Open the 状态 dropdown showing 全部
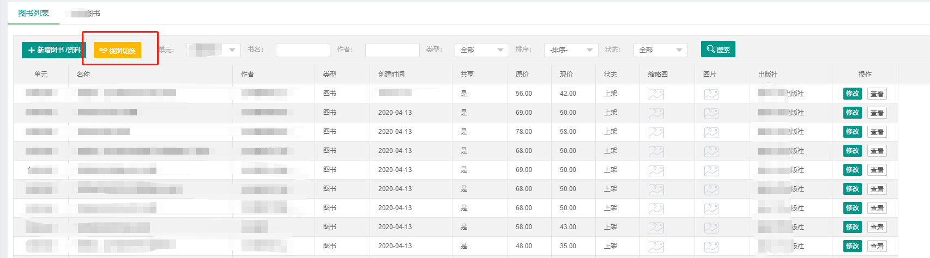Image resolution: width=930 pixels, height=258 pixels. (660, 50)
